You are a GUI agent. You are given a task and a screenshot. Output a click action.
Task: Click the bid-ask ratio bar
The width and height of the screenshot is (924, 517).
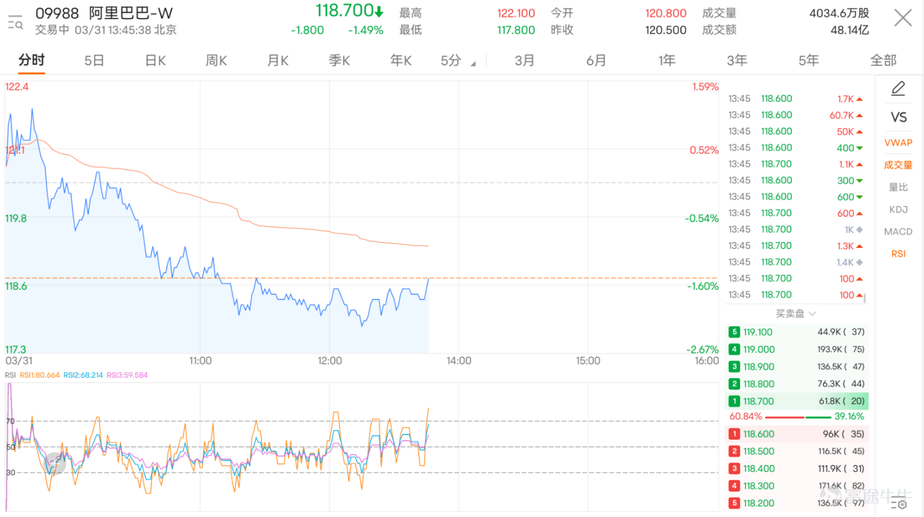coord(797,417)
